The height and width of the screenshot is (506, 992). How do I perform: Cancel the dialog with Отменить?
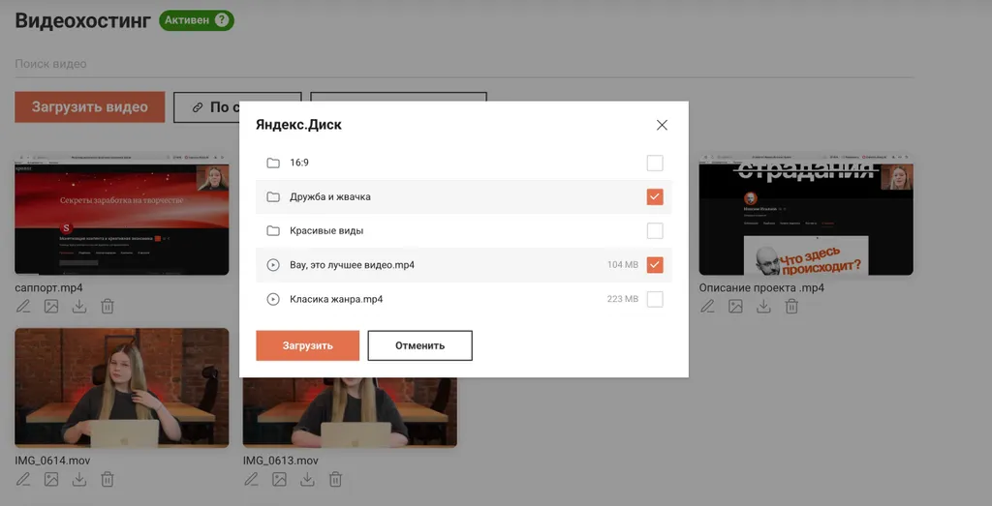[x=420, y=345]
